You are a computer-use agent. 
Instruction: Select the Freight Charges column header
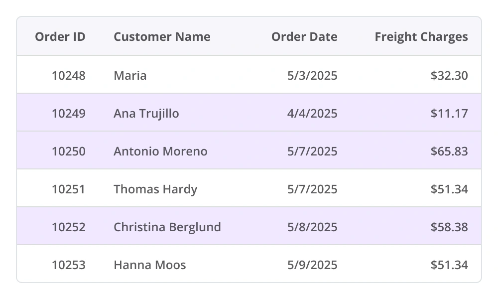point(421,37)
